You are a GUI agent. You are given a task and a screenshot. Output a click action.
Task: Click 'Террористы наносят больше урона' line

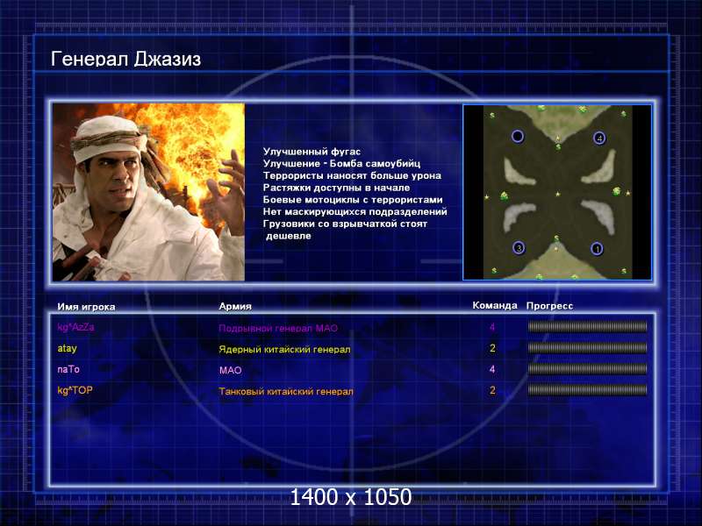352,175
